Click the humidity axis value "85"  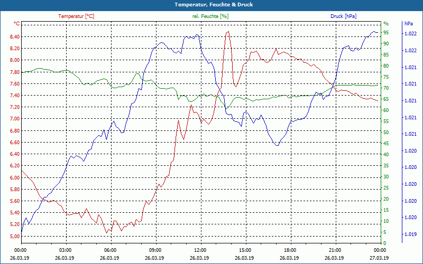pyautogui.click(x=386, y=55)
